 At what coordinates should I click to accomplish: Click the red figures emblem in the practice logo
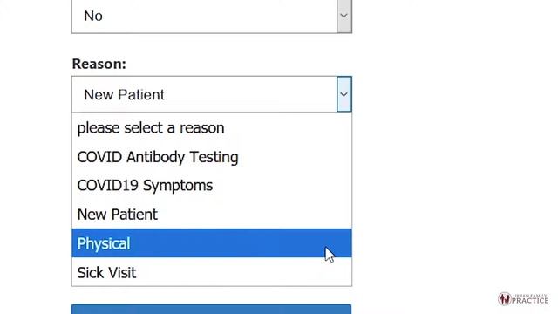pos(504,299)
